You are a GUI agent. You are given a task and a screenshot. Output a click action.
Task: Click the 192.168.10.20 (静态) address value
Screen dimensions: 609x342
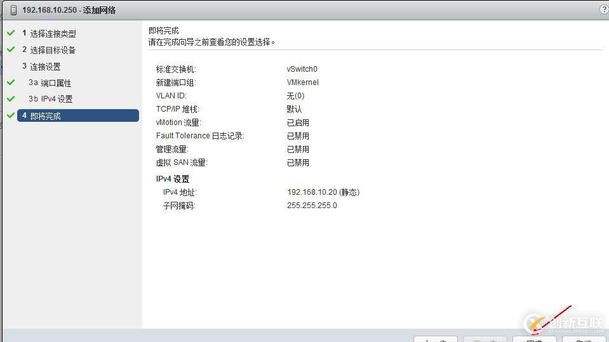coord(323,192)
